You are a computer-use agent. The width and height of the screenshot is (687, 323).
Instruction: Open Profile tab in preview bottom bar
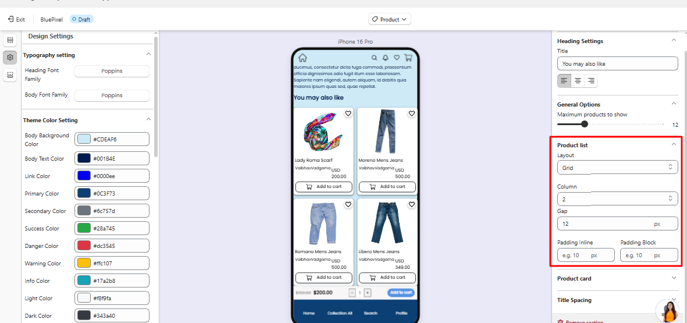coord(401,313)
